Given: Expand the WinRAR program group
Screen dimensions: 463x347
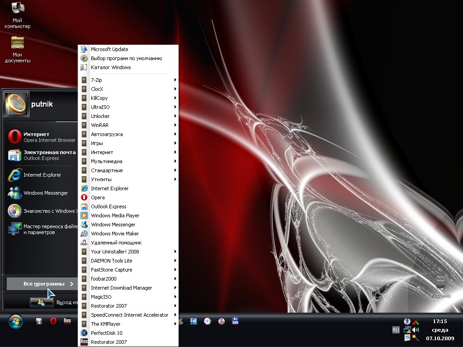Looking at the screenshot, I should (128, 125).
